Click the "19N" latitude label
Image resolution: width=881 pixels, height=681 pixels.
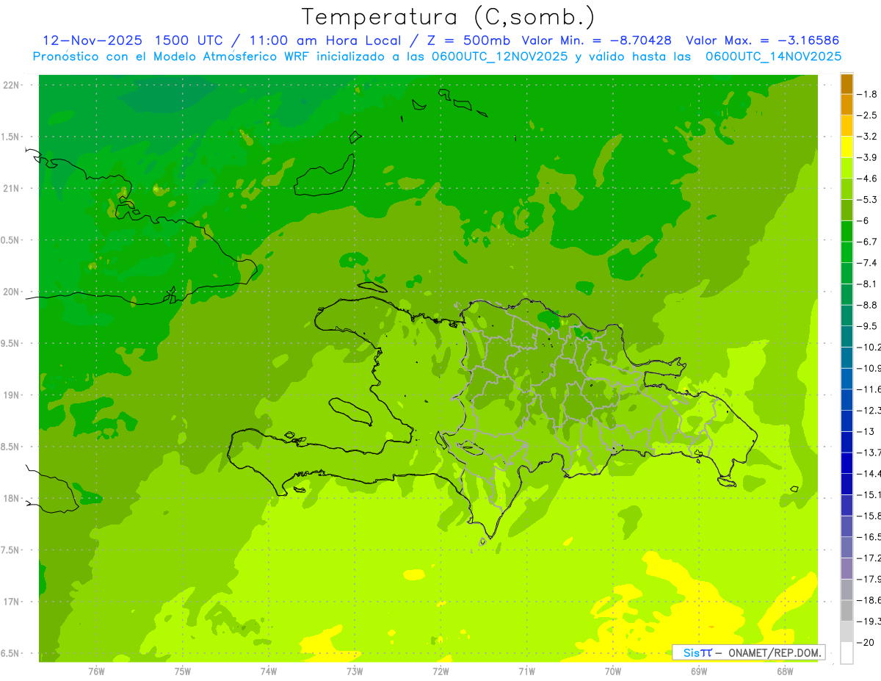pos(12,394)
